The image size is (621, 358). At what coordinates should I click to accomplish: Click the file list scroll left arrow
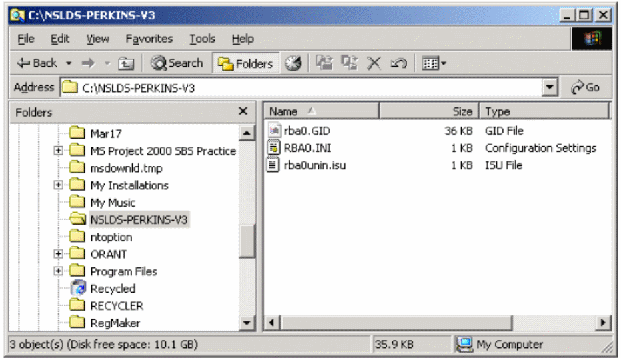(x=271, y=323)
